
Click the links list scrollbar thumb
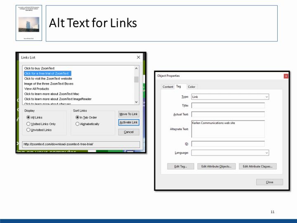click(136, 79)
